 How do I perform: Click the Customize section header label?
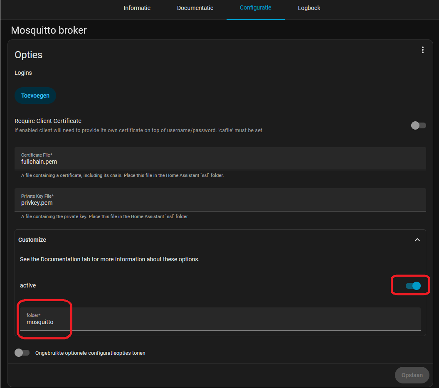click(32, 240)
